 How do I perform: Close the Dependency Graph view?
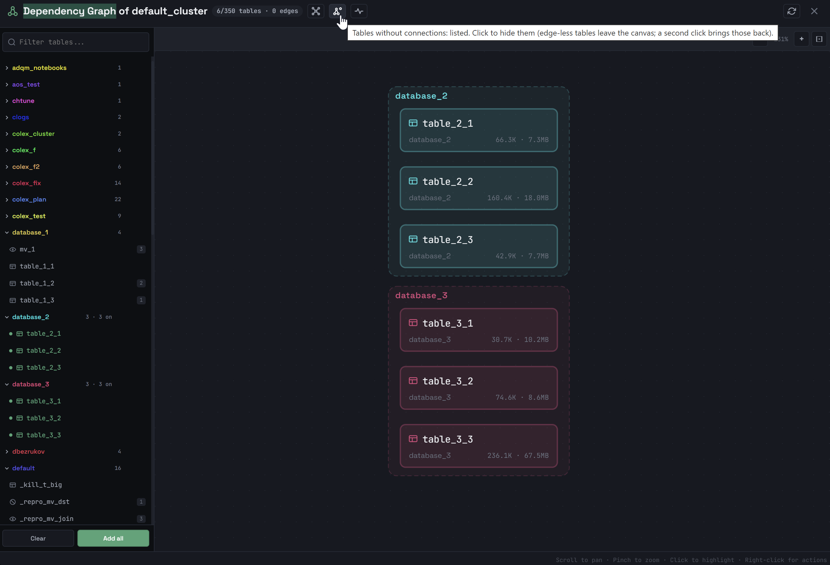point(814,11)
